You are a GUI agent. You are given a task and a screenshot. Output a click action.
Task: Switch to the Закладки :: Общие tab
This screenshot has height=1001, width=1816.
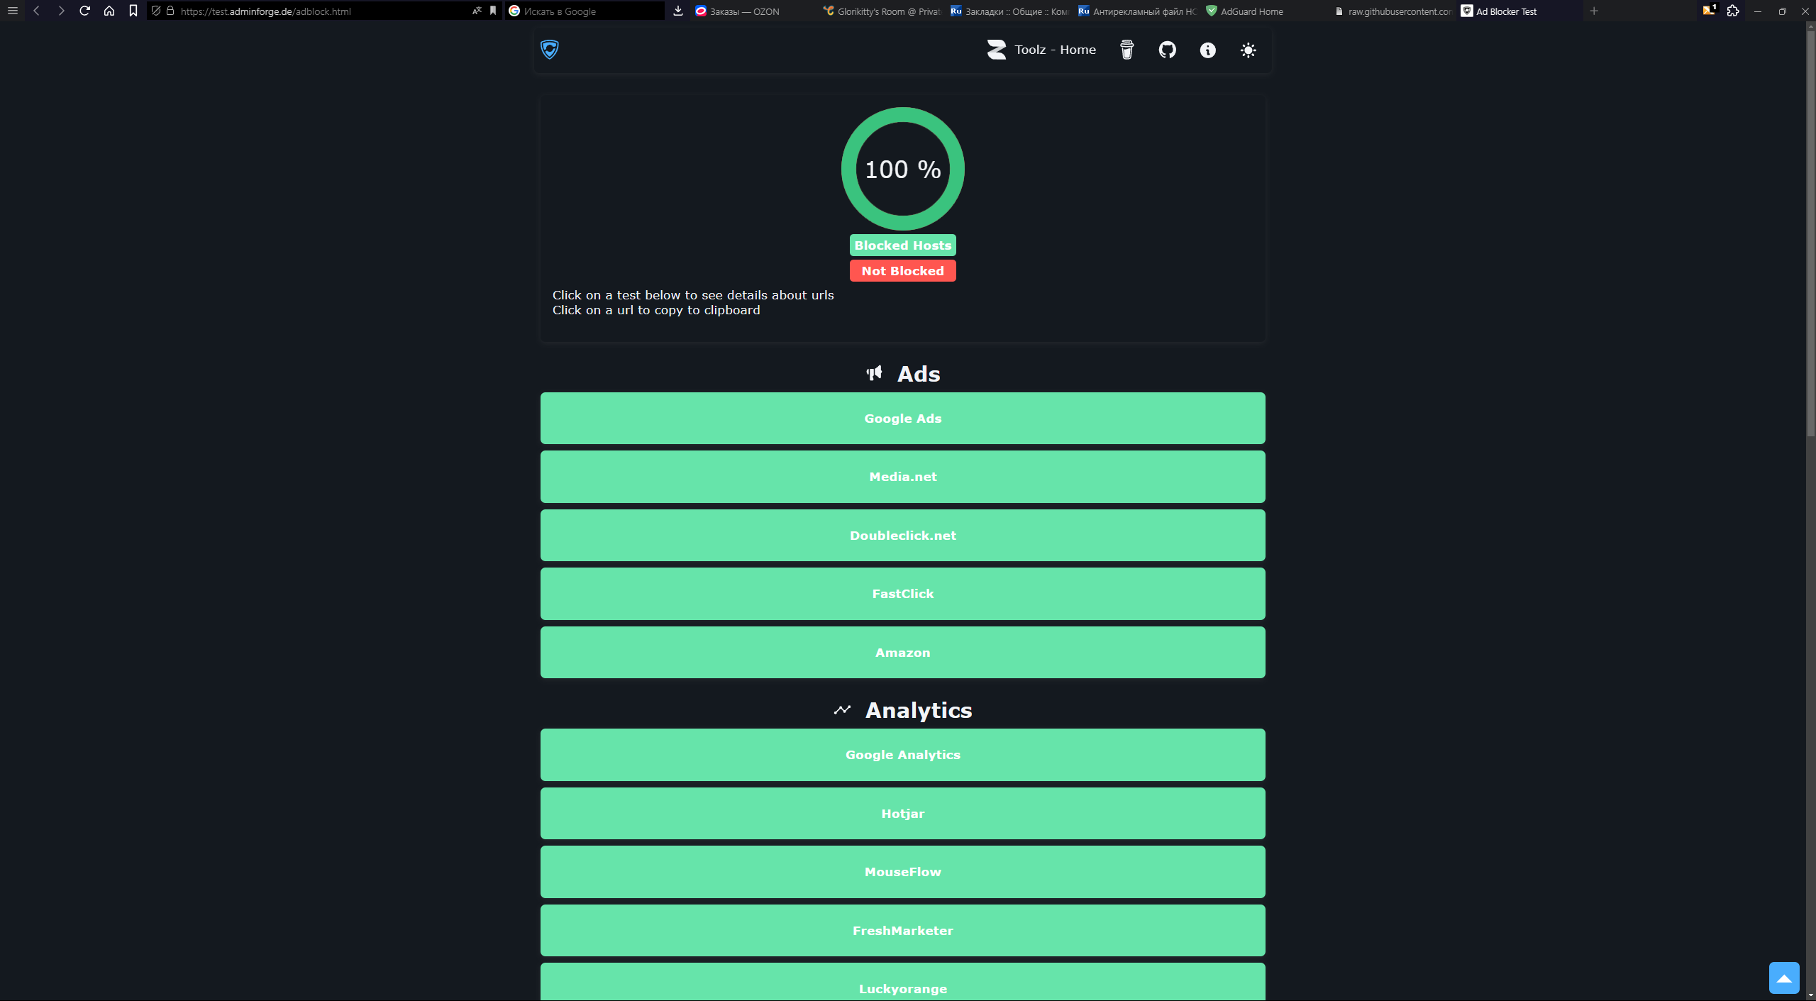click(x=1008, y=11)
